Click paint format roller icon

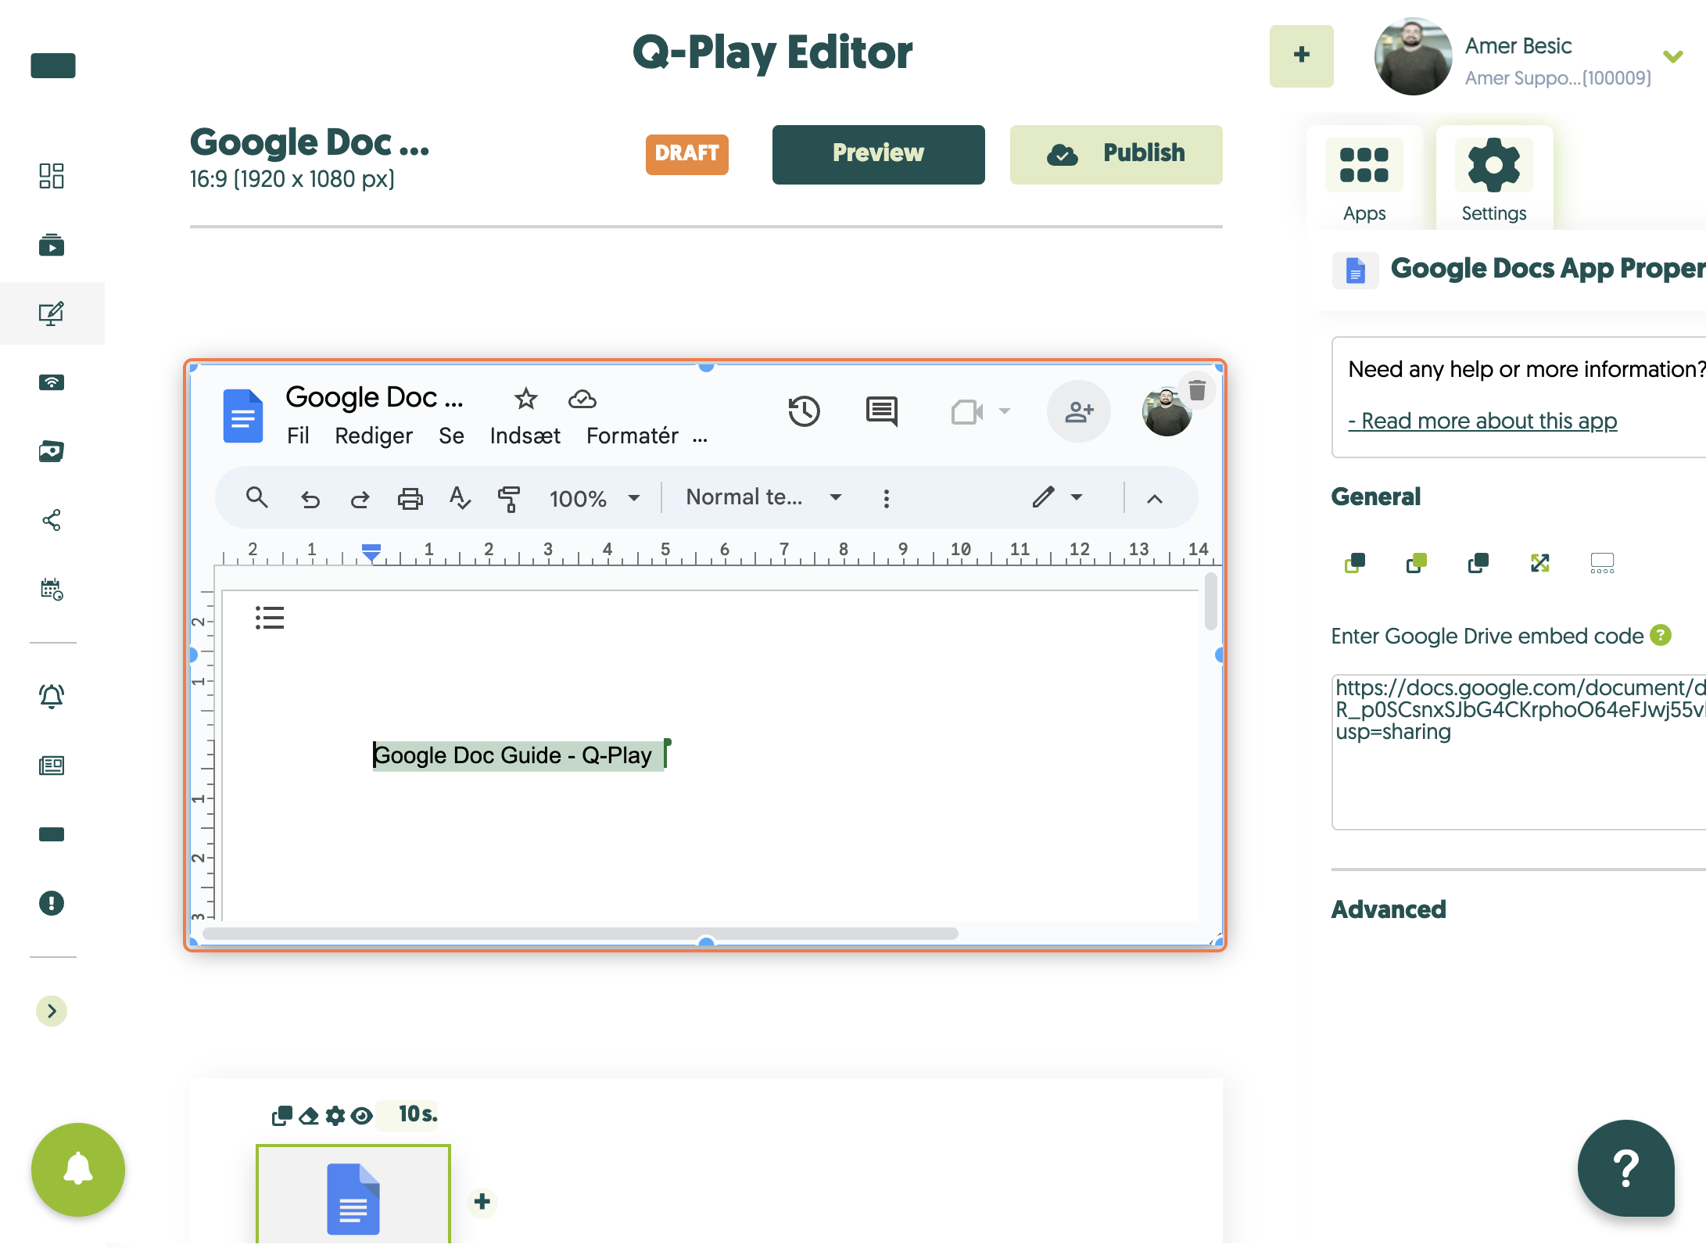pyautogui.click(x=509, y=498)
